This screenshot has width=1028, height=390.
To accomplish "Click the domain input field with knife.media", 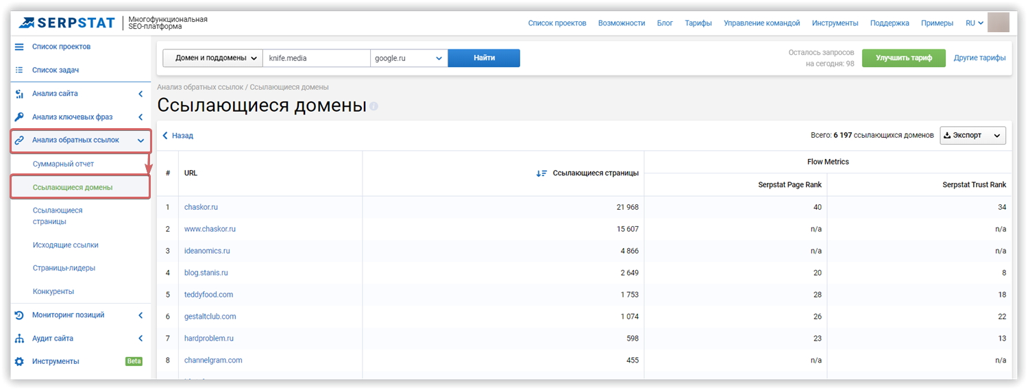I will 317,58.
